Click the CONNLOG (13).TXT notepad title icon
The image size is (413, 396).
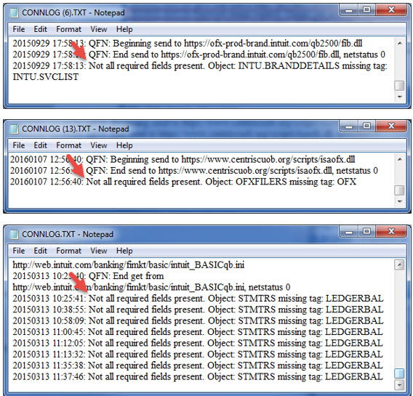(x=14, y=129)
